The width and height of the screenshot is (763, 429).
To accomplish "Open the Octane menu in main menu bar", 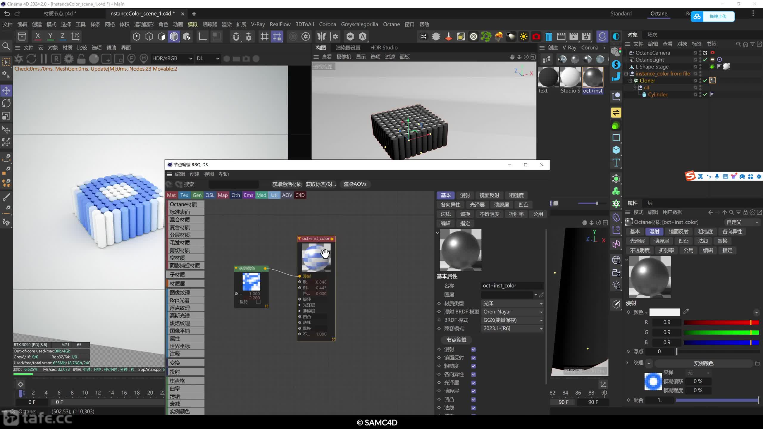I will [391, 24].
